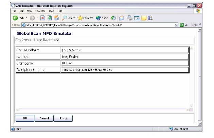
Task: Click the yellow note Discuss icon
Action: (x=144, y=18)
